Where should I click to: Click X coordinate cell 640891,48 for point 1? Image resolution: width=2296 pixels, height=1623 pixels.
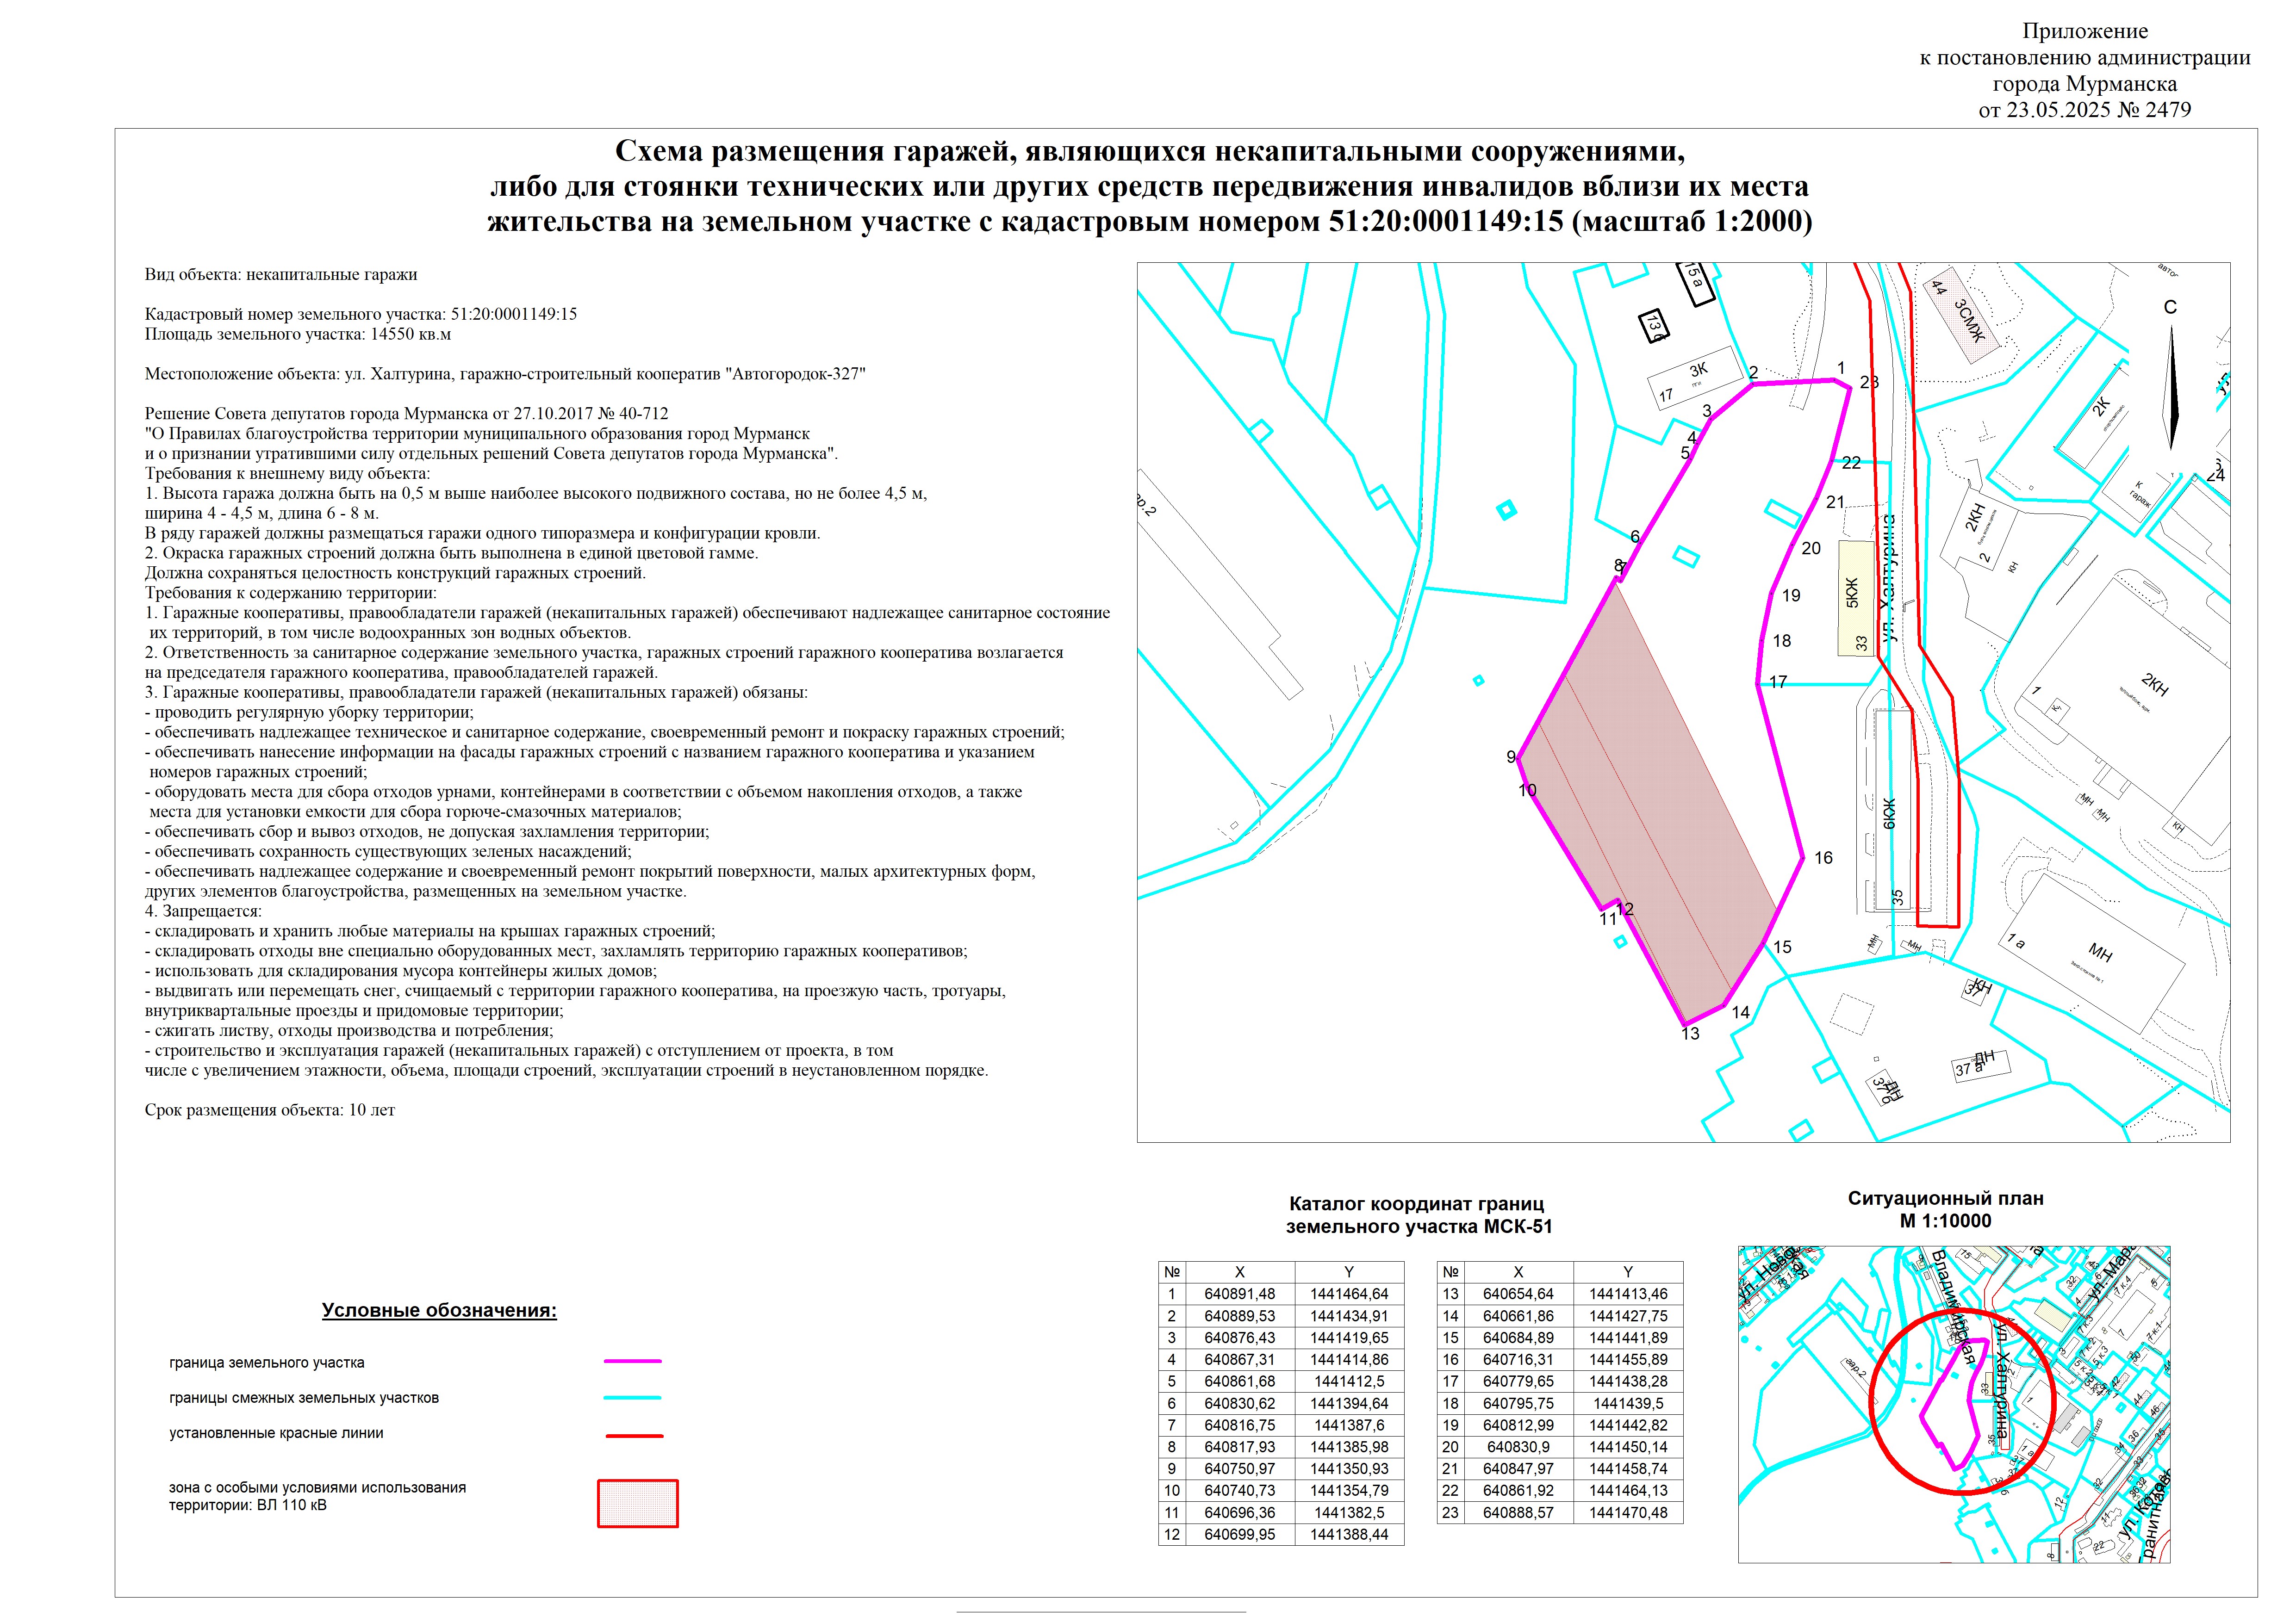pyautogui.click(x=1239, y=1293)
